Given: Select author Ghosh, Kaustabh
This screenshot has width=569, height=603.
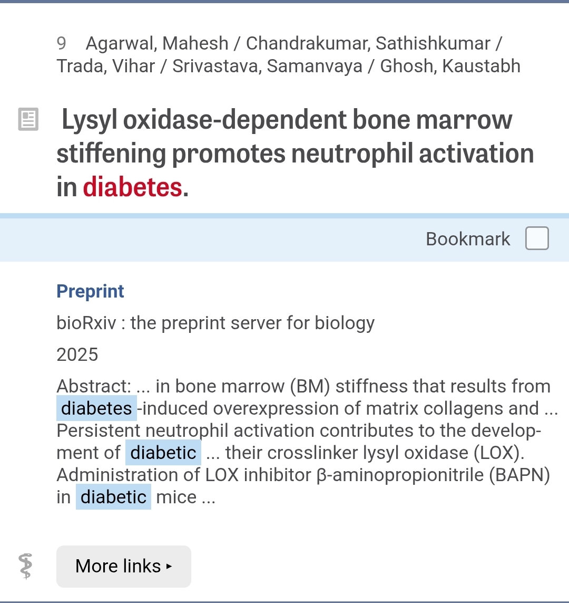Looking at the screenshot, I should point(450,66).
